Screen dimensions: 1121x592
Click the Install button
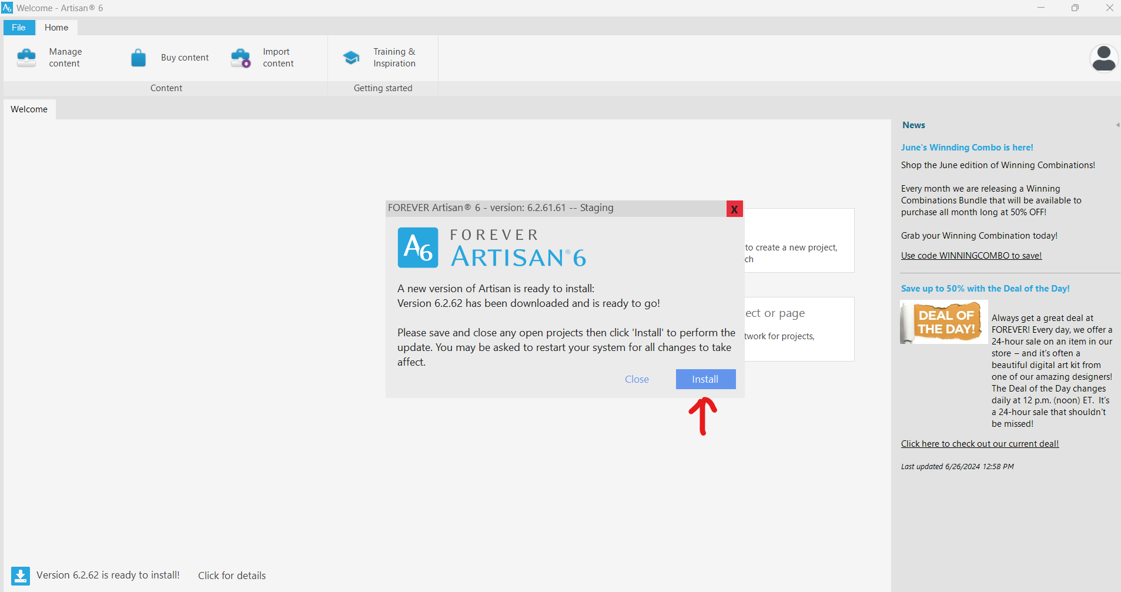point(705,379)
